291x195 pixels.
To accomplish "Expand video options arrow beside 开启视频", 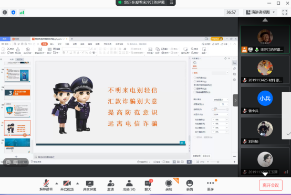I will (x=78, y=183).
